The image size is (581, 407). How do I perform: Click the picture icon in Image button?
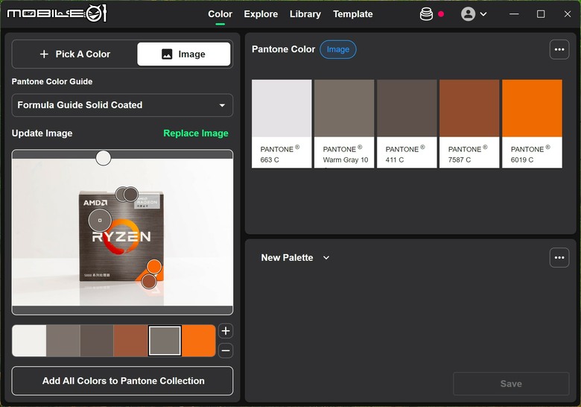pos(167,54)
